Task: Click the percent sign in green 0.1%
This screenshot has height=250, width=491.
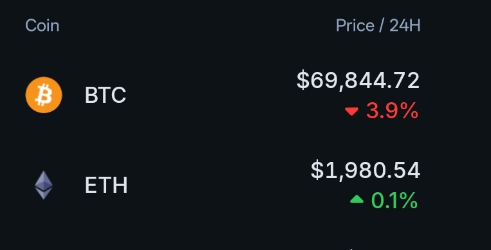Action: [x=409, y=201]
